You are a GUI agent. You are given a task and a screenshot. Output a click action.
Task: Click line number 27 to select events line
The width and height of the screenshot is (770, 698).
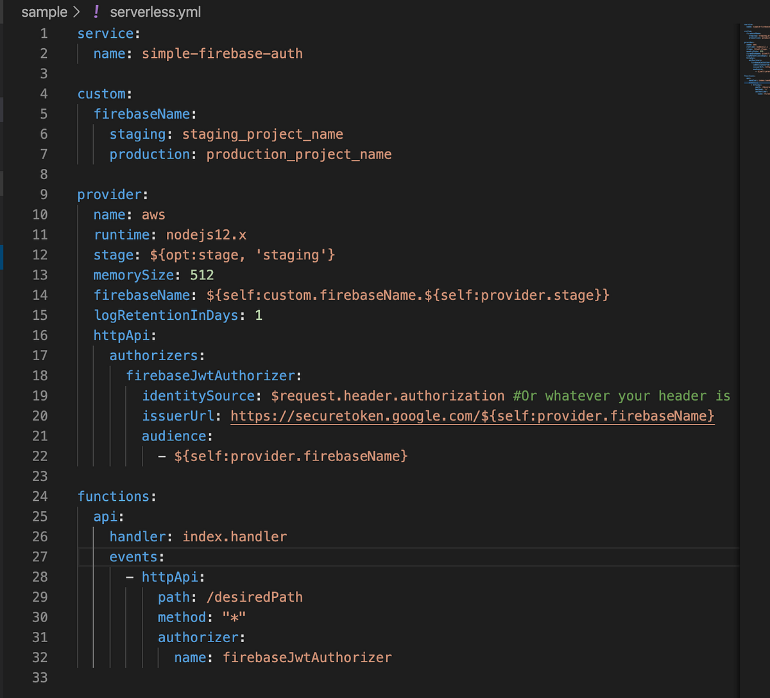click(x=40, y=556)
